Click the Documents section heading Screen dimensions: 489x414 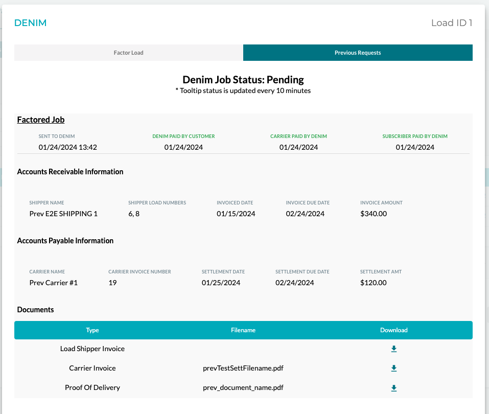pos(35,310)
